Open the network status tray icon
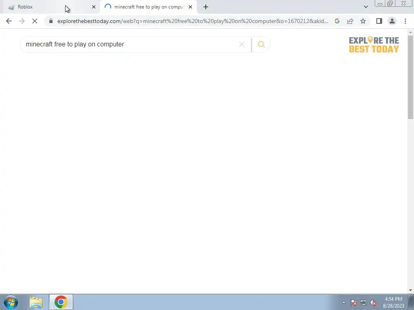This screenshot has width=414, height=310. (x=363, y=302)
